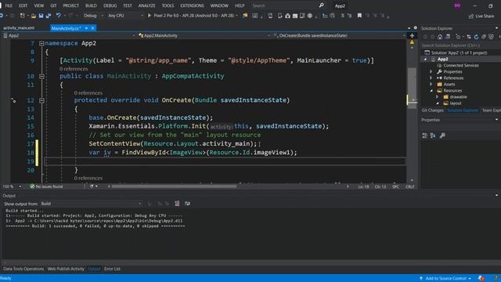Click the Save All icon in the toolbar
This screenshot has width=501, height=282.
pyautogui.click(x=49, y=16)
